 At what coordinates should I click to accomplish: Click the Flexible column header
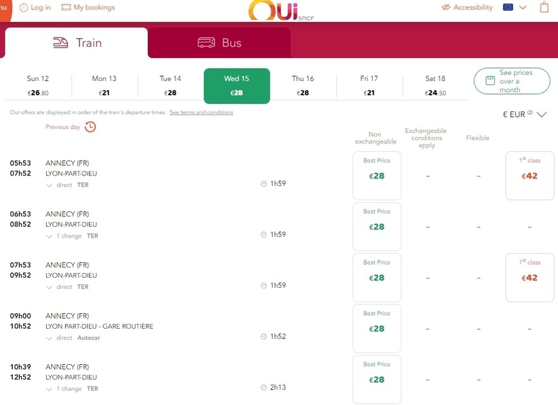(x=478, y=137)
